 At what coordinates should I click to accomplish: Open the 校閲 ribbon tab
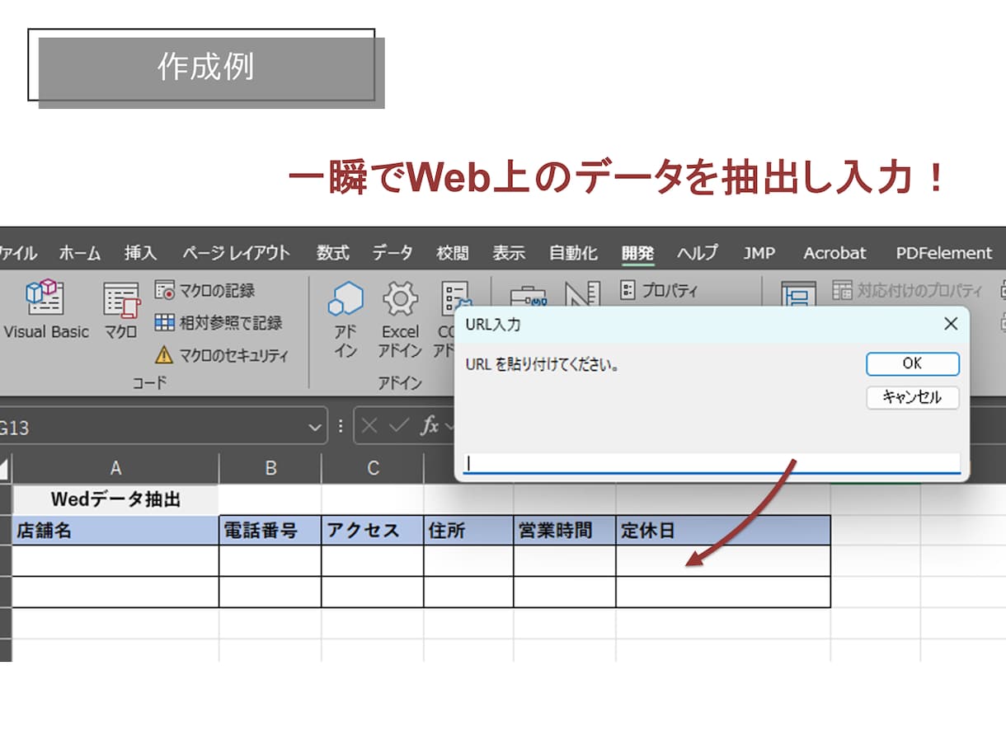coord(452,253)
